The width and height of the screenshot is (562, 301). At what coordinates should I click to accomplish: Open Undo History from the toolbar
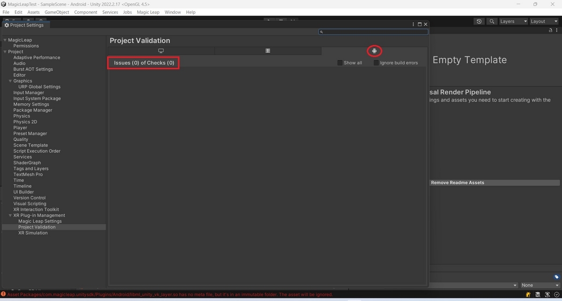tap(479, 21)
